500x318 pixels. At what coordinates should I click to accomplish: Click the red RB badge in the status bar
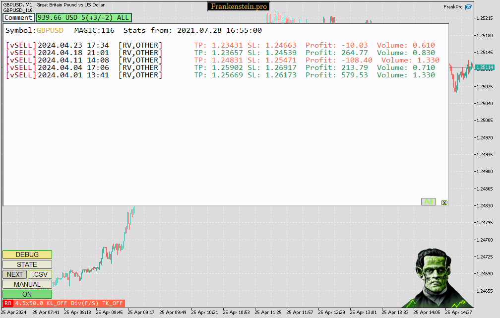[6, 304]
